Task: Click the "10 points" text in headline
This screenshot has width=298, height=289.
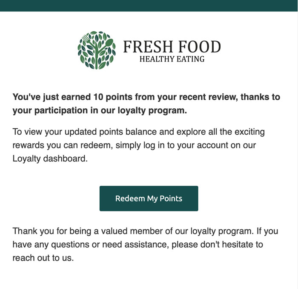Action: click(113, 97)
